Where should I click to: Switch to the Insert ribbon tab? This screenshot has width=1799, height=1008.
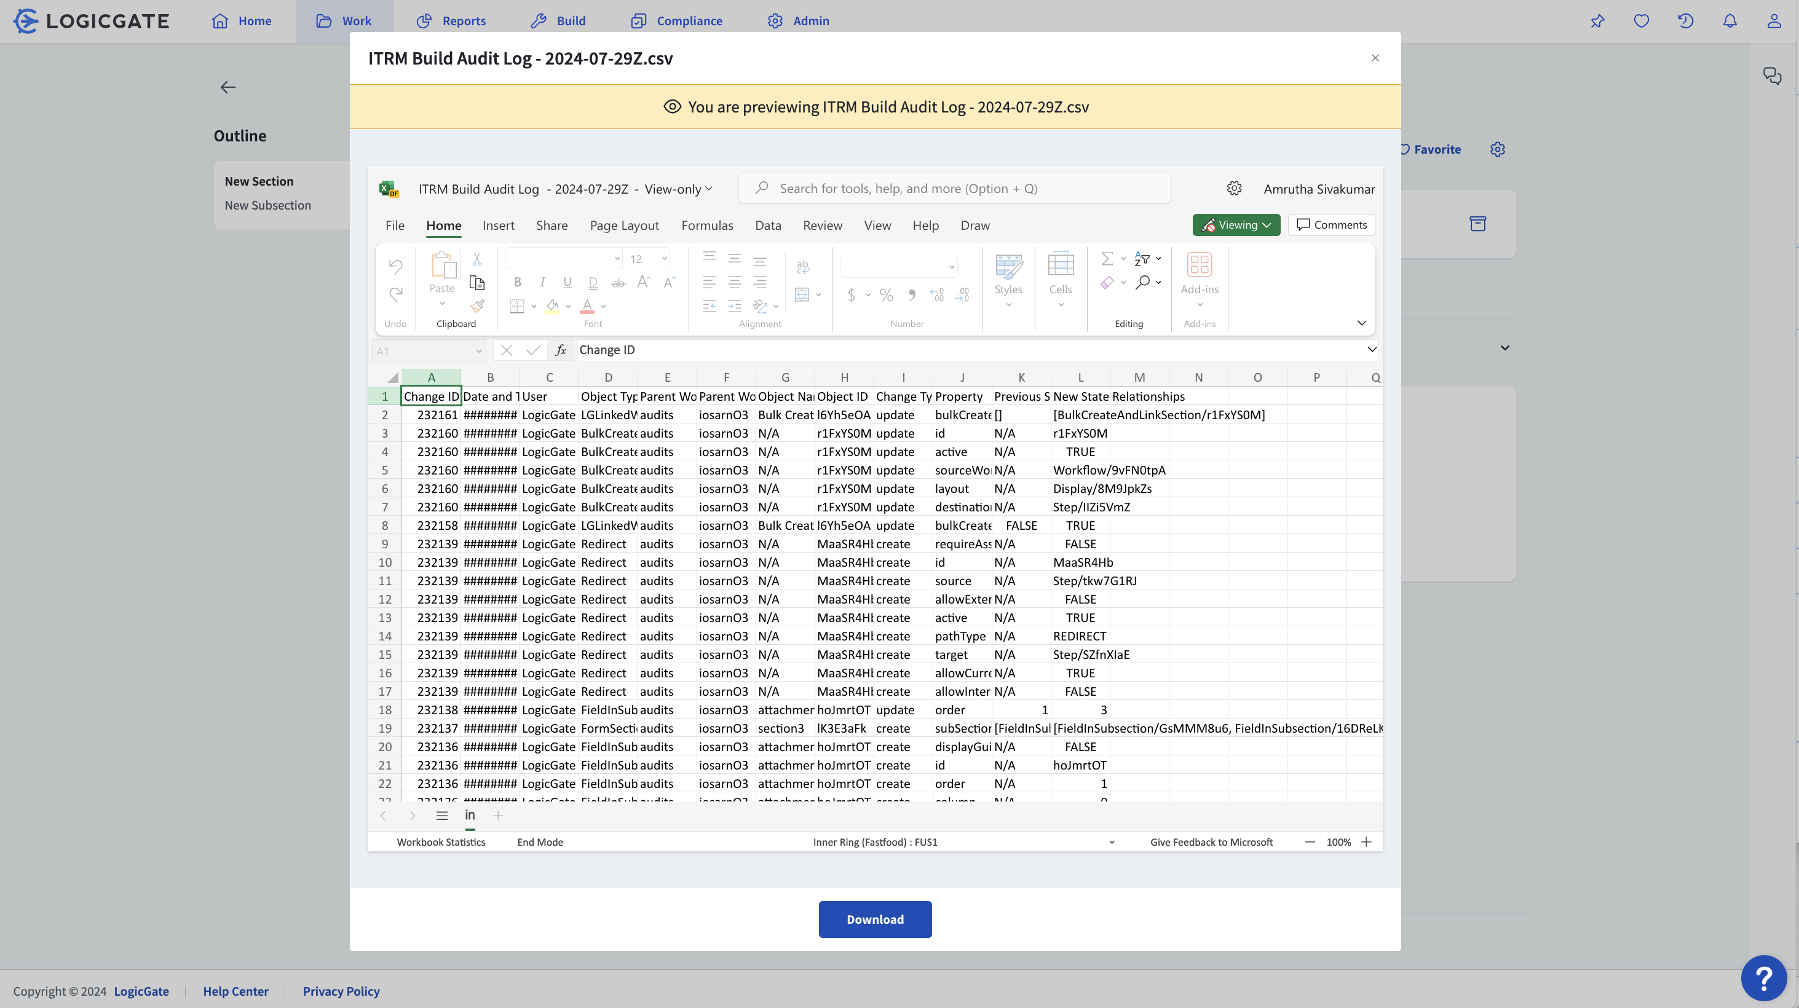point(498,226)
